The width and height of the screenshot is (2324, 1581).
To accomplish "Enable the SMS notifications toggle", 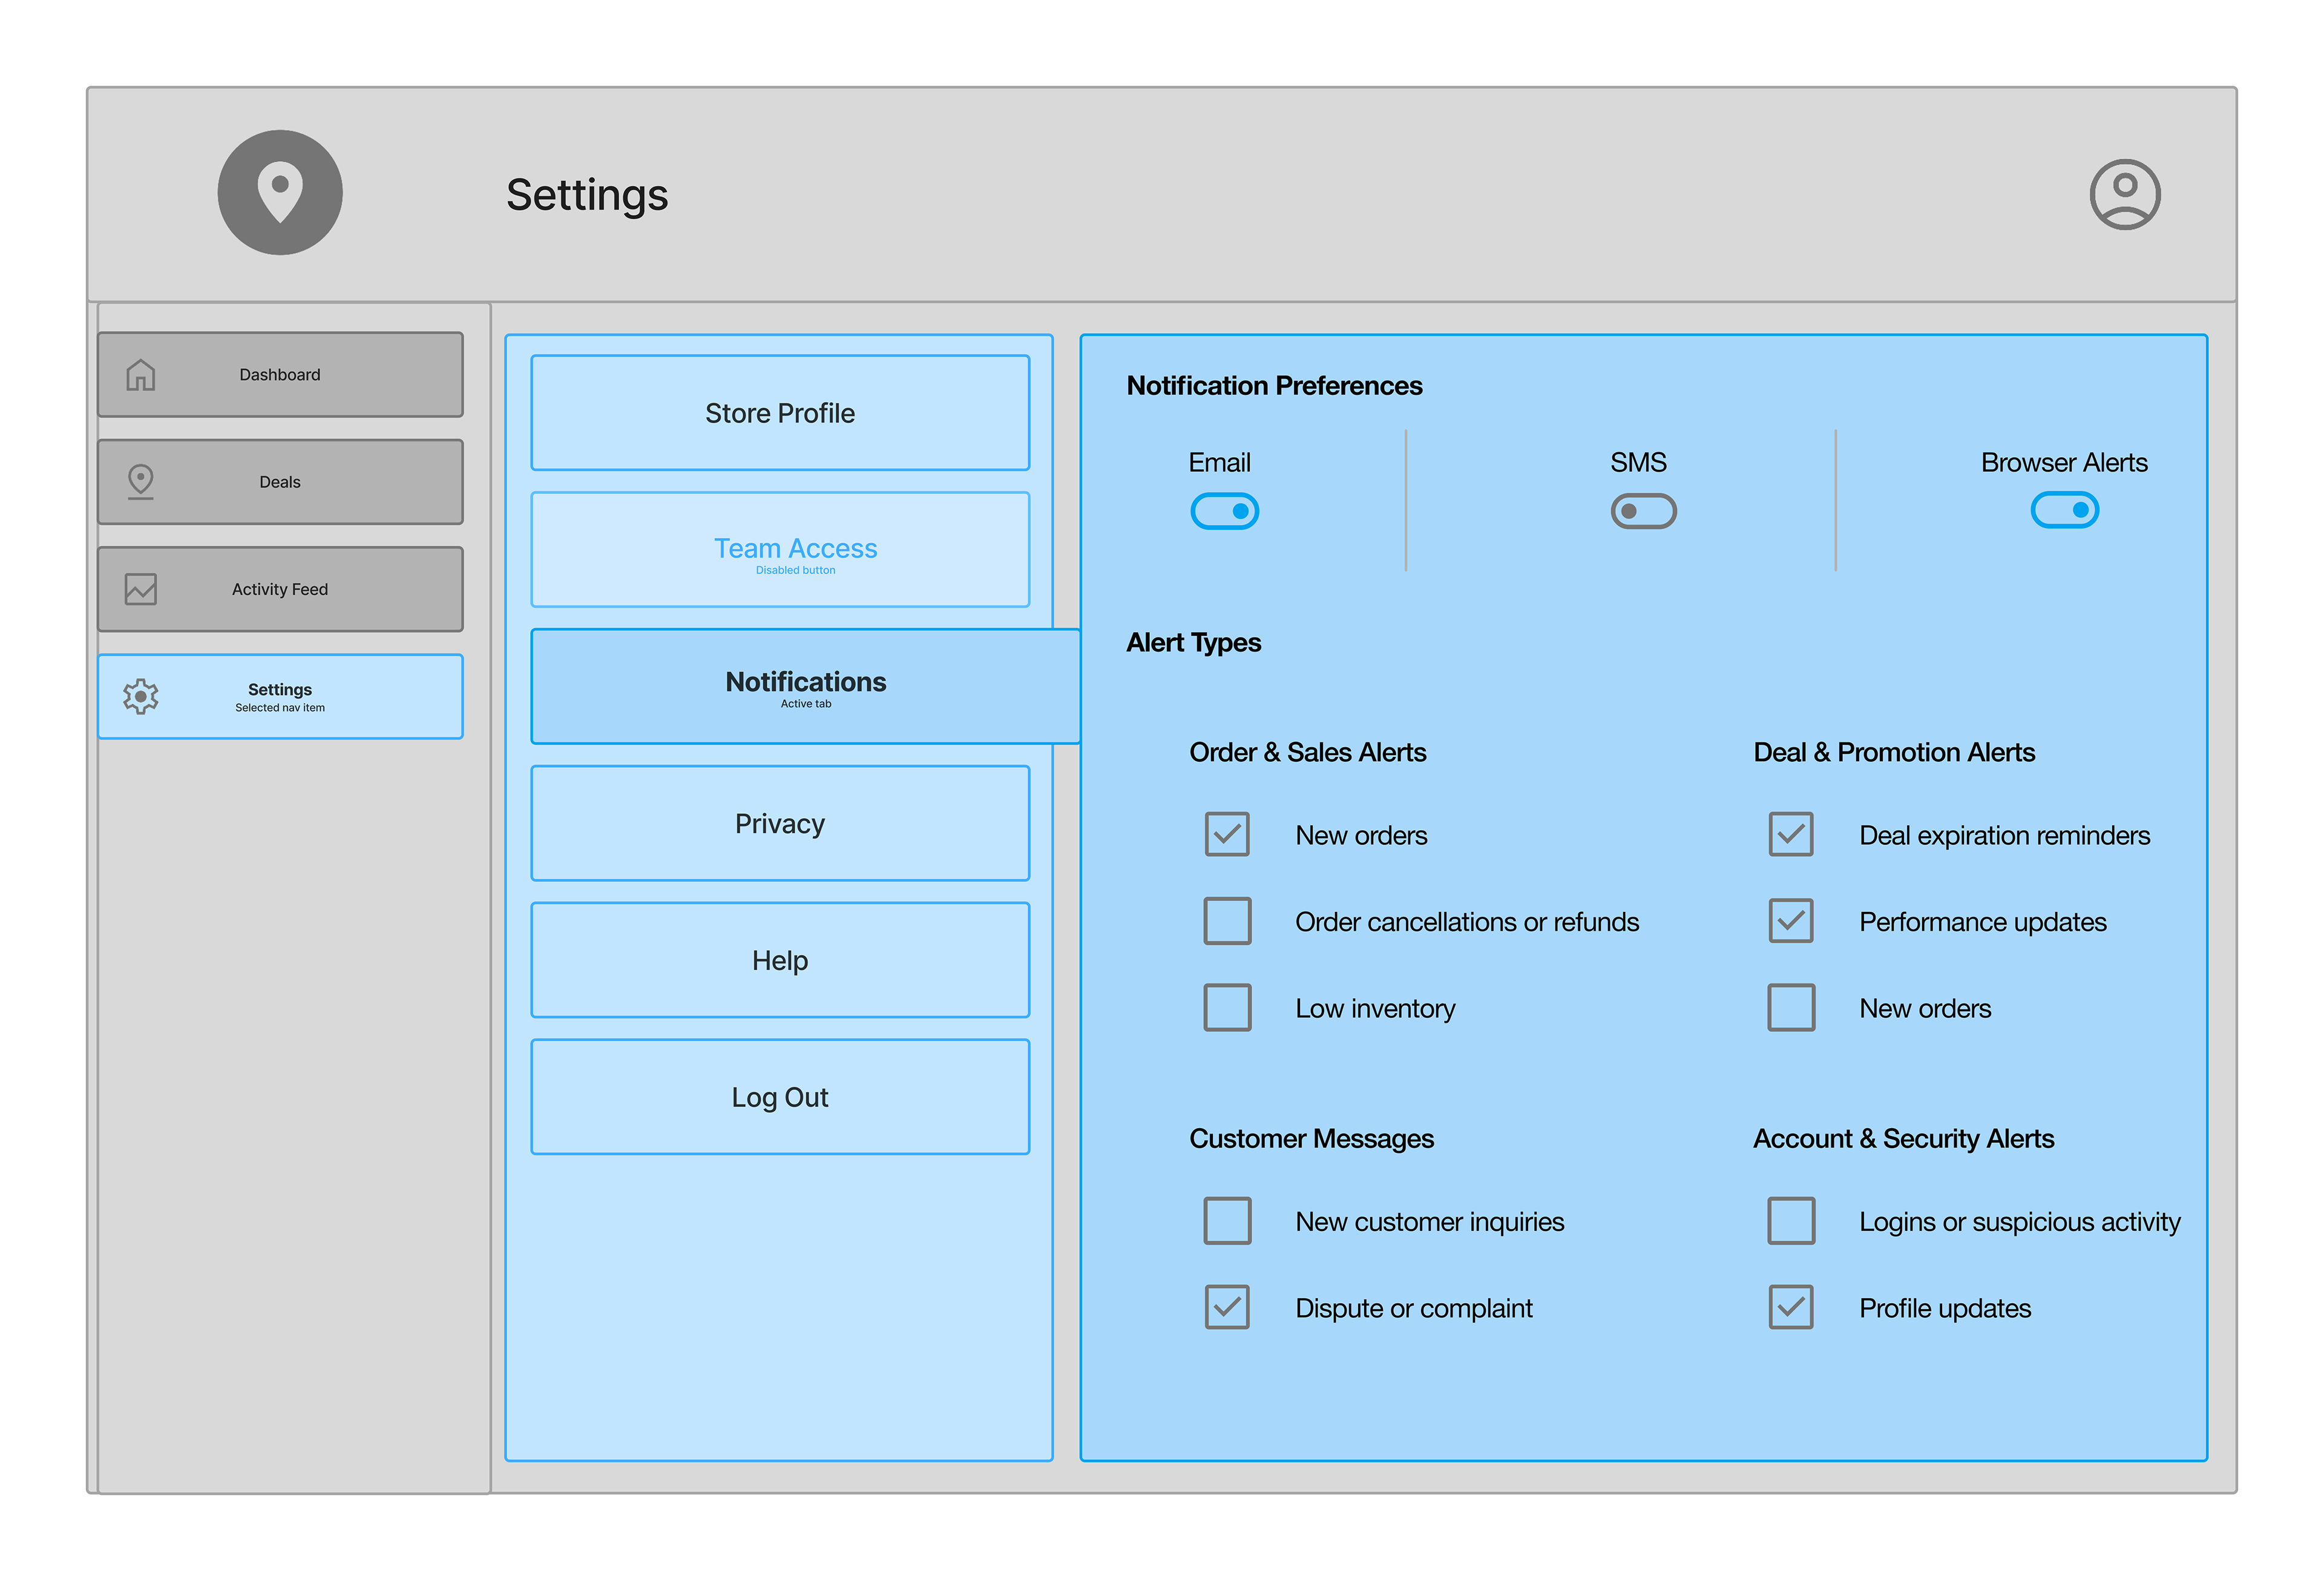I will pyautogui.click(x=1643, y=511).
